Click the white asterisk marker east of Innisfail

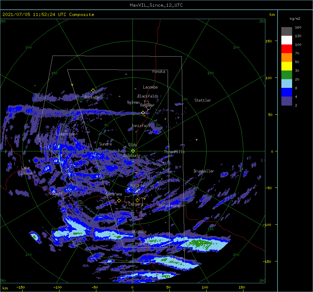(165, 119)
